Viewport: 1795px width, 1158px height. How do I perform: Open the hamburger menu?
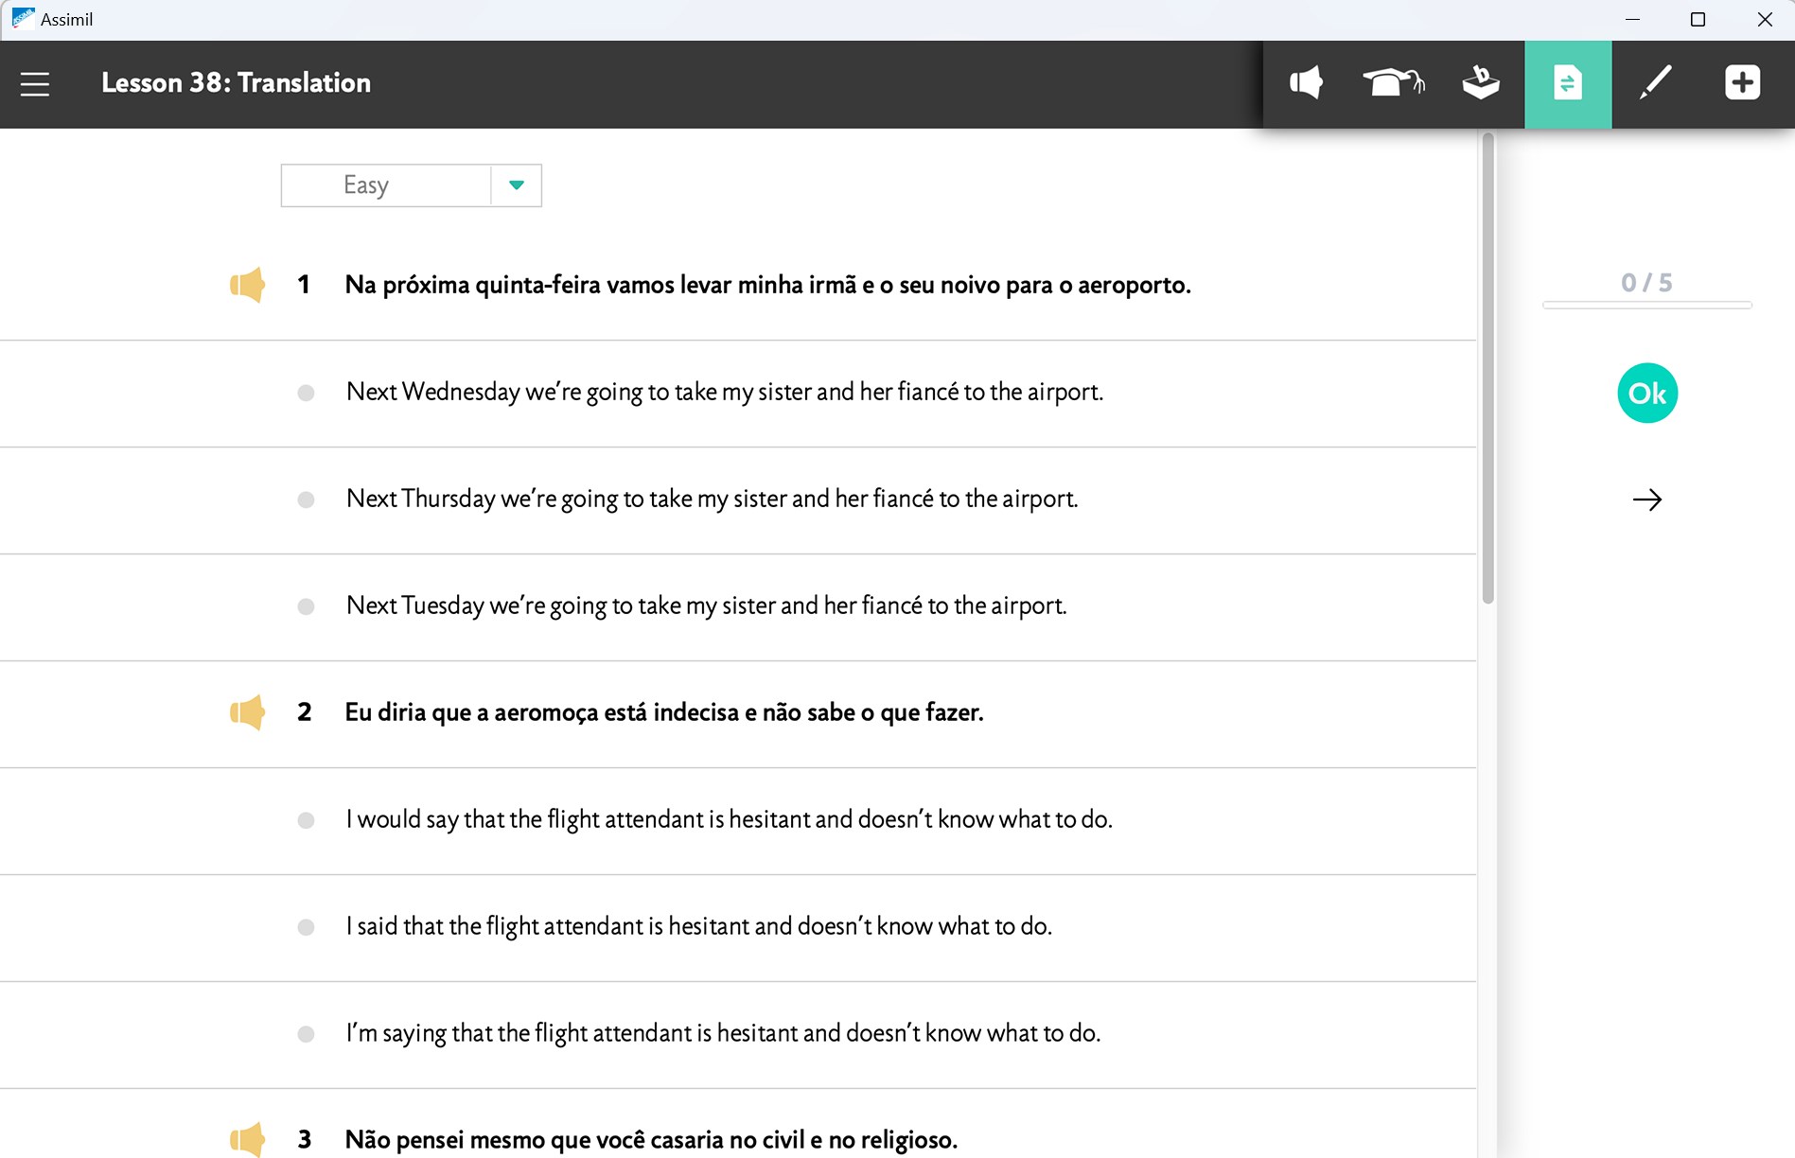pyautogui.click(x=35, y=84)
